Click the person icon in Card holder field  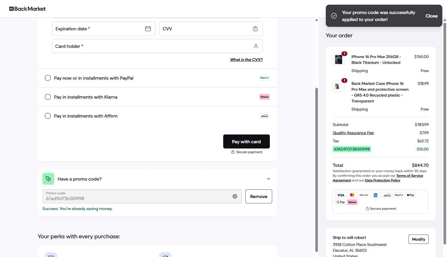pos(256,46)
